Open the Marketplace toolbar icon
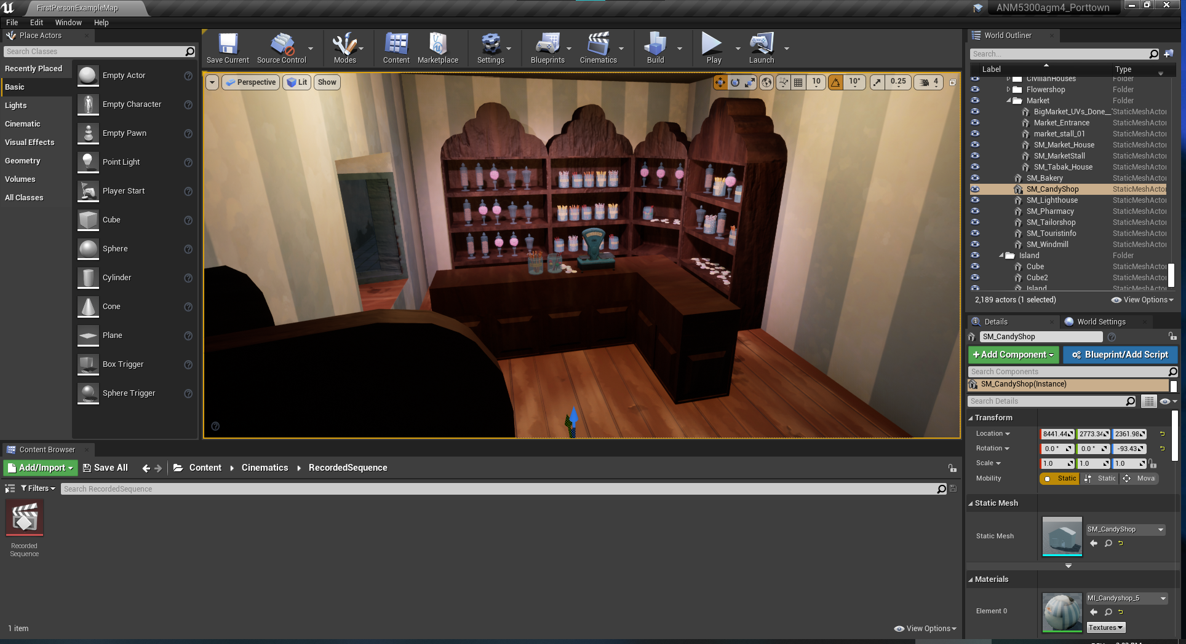 438,48
